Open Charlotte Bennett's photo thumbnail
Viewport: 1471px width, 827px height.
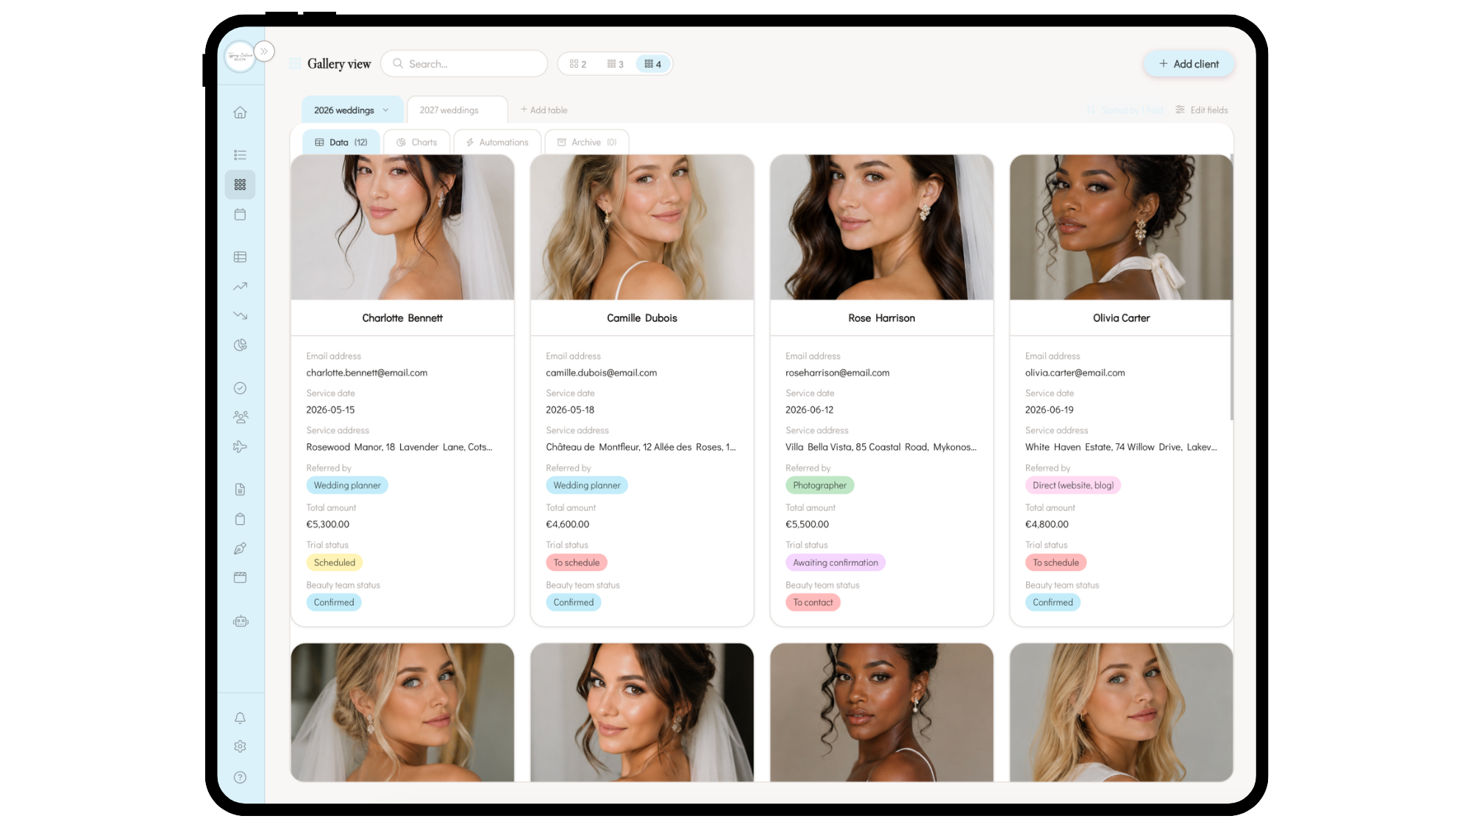tap(402, 227)
